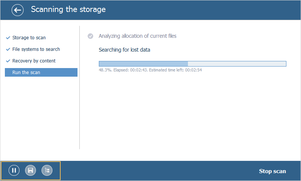Select the highlighted Run the scan step
The width and height of the screenshot is (301, 181).
tap(41, 72)
